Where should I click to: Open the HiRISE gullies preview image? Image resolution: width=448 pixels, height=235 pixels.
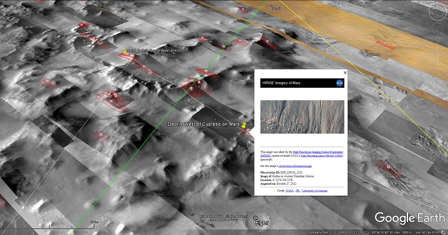tap(302, 117)
